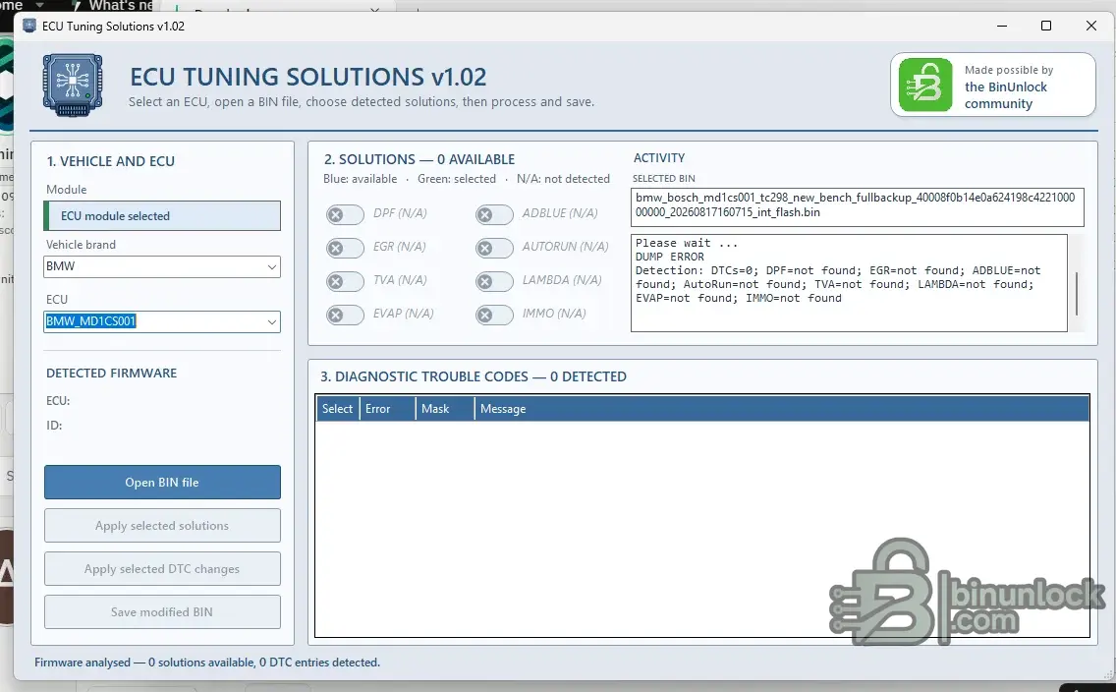Click the ECU module selected field
This screenshot has width=1116, height=692.
[162, 215]
